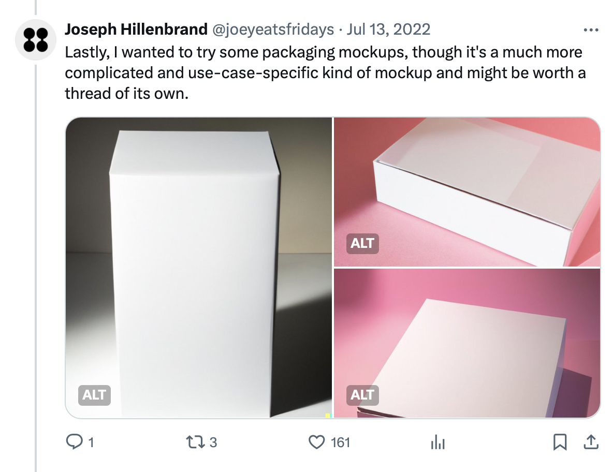The width and height of the screenshot is (612, 472).
Task: Open the bottom-right tilted box image
Action: [x=467, y=343]
